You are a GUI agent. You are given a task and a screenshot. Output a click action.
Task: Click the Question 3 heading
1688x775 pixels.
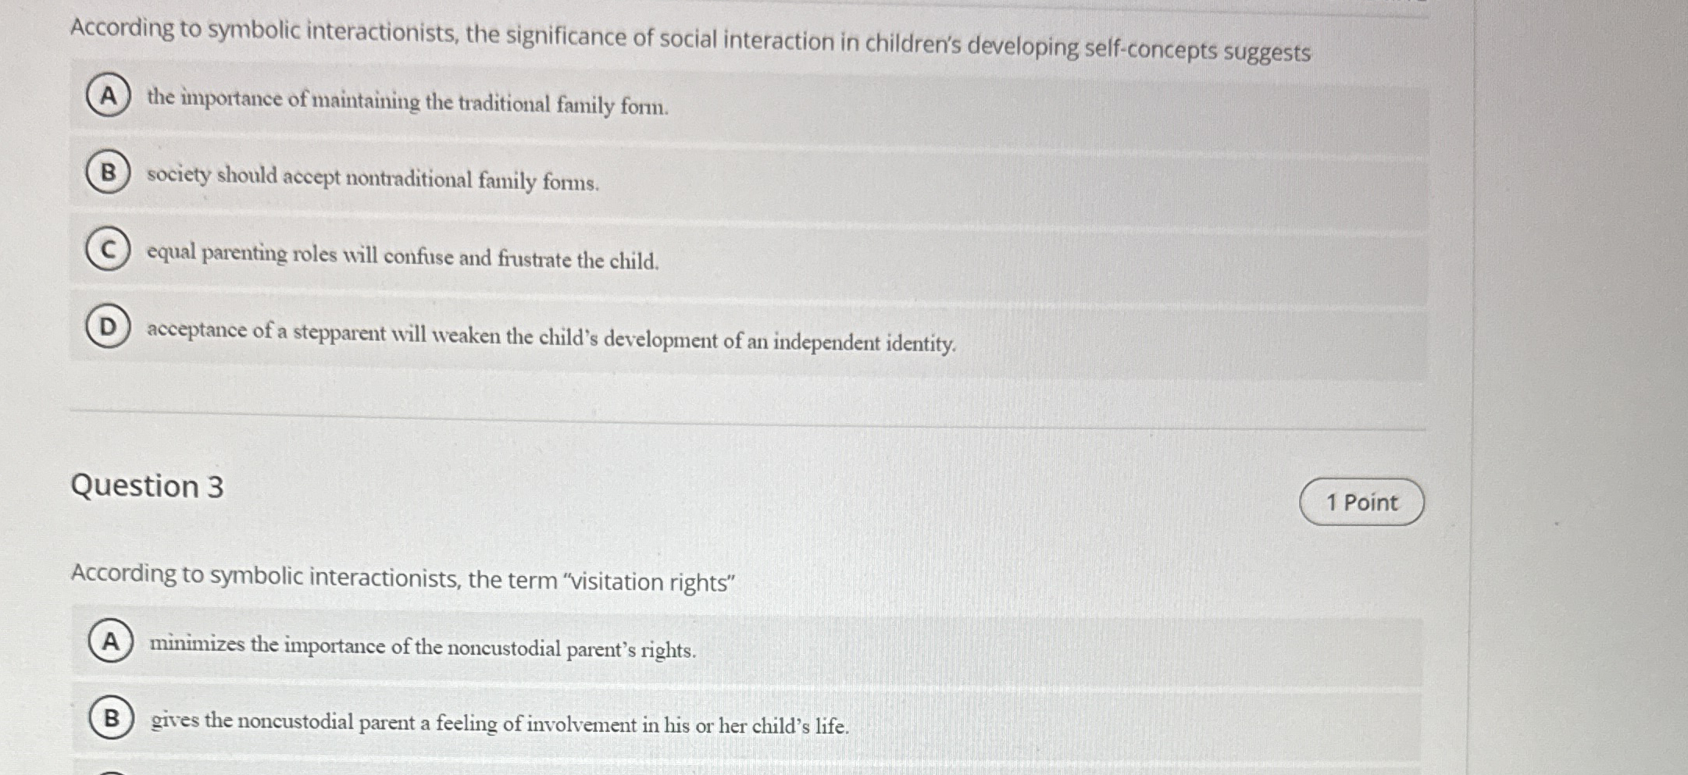[147, 487]
